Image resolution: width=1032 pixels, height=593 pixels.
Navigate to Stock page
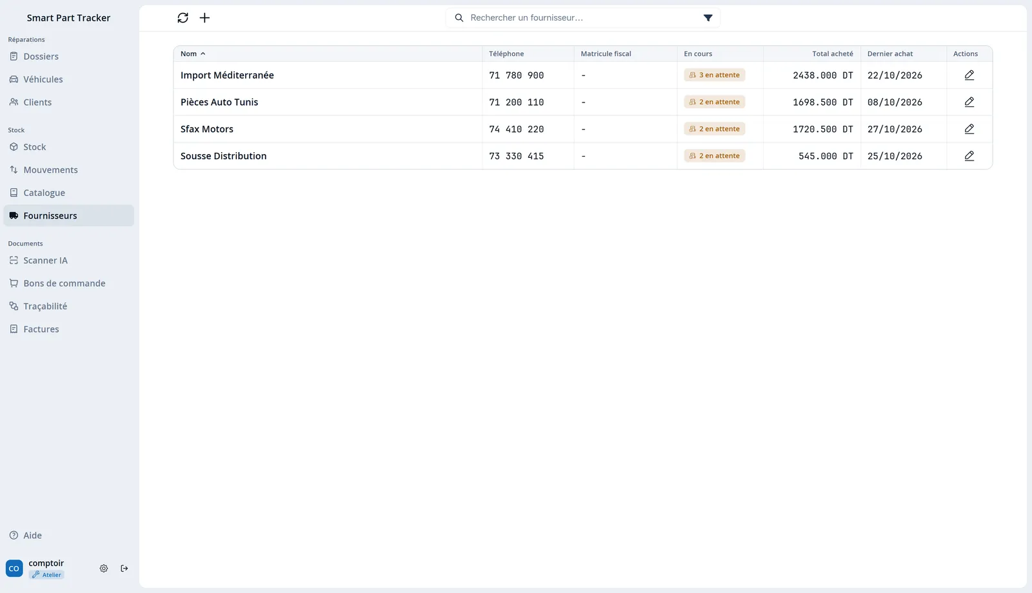tap(69, 147)
